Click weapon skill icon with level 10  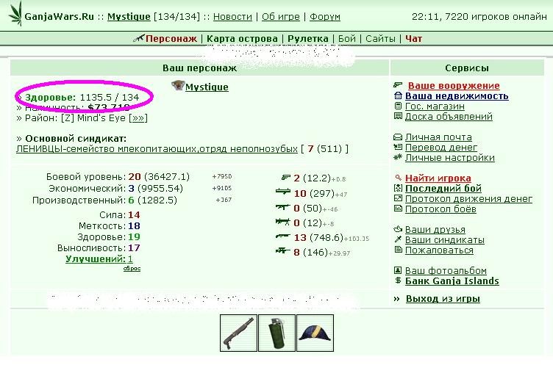[283, 192]
